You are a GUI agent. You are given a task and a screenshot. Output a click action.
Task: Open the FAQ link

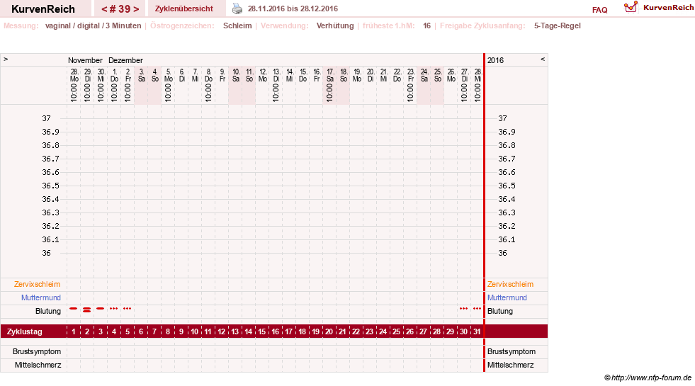click(599, 10)
